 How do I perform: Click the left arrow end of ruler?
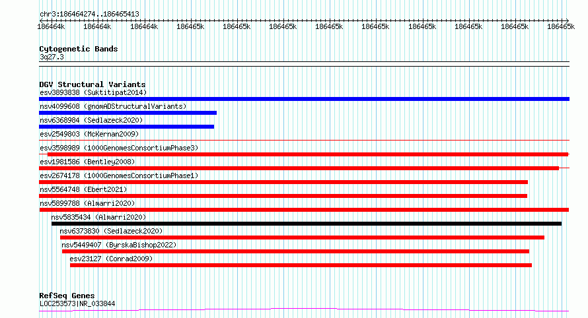coord(41,20)
